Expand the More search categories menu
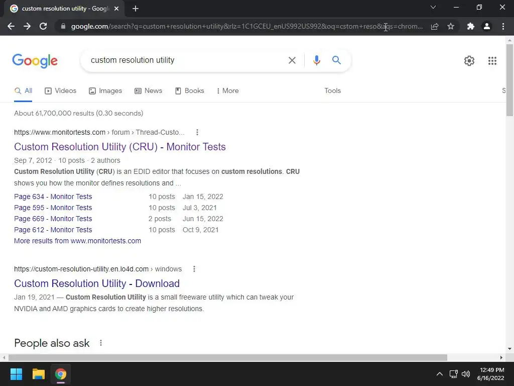Image resolution: width=514 pixels, height=386 pixels. (x=227, y=91)
